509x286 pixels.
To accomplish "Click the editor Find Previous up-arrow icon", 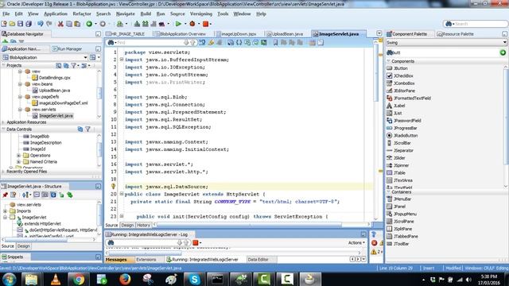I will (x=192, y=42).
